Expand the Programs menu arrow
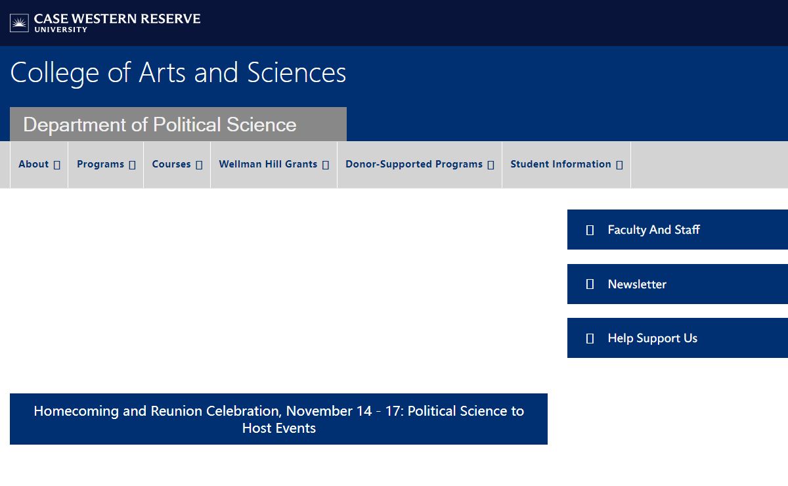The image size is (788, 486). point(132,165)
